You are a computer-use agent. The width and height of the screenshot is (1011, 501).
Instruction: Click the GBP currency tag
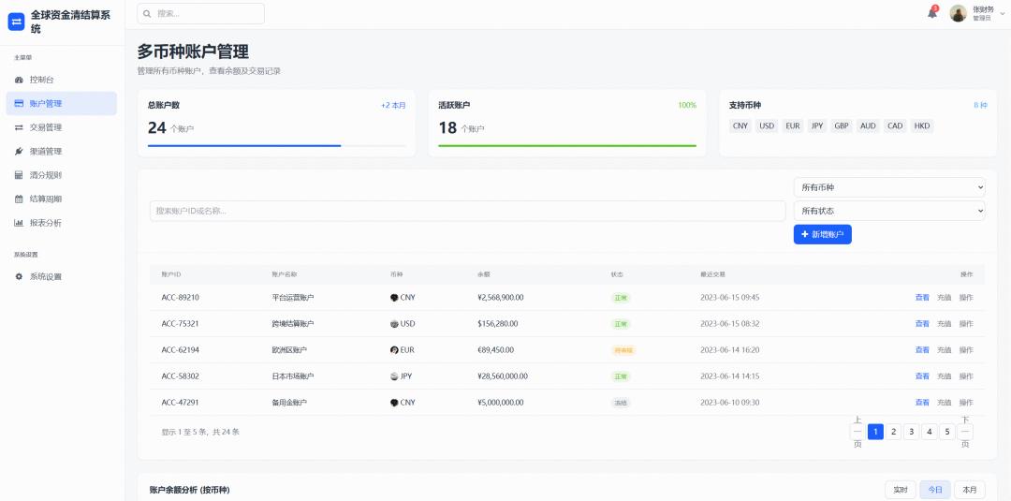[842, 126]
